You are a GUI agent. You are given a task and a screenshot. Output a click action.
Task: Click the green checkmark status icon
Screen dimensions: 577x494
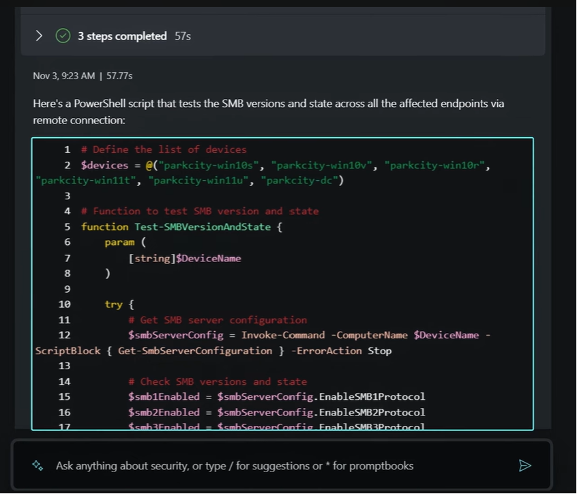[x=63, y=36]
